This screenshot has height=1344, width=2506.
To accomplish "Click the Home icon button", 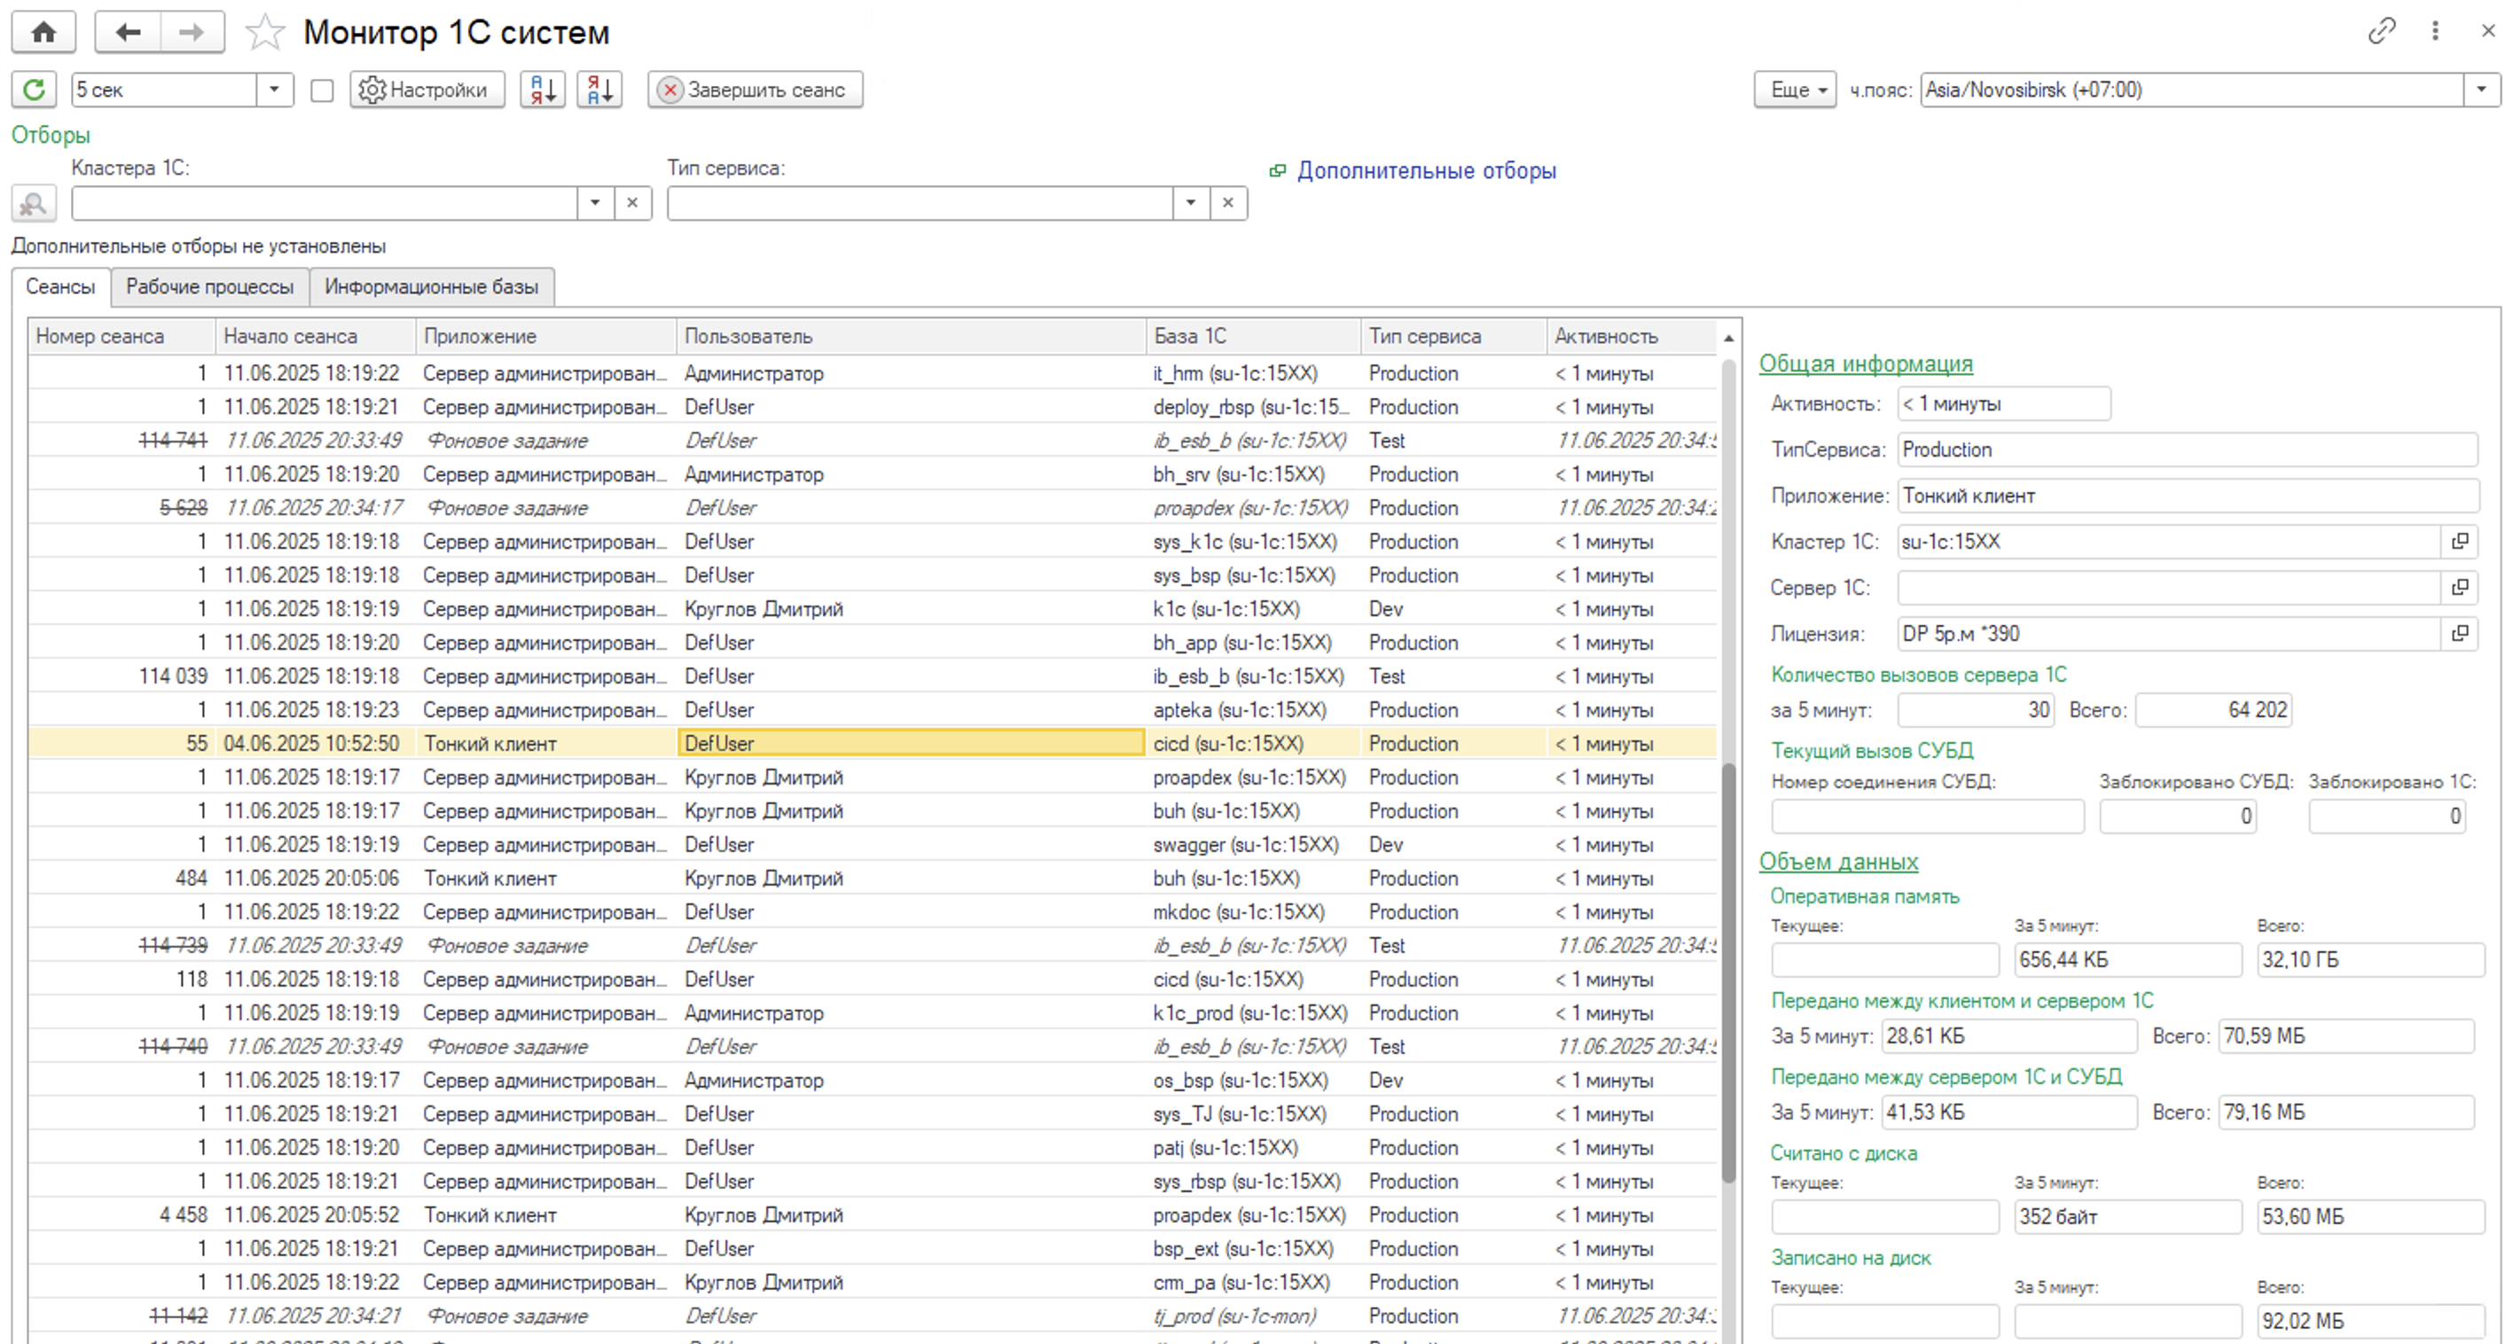I will [x=43, y=32].
